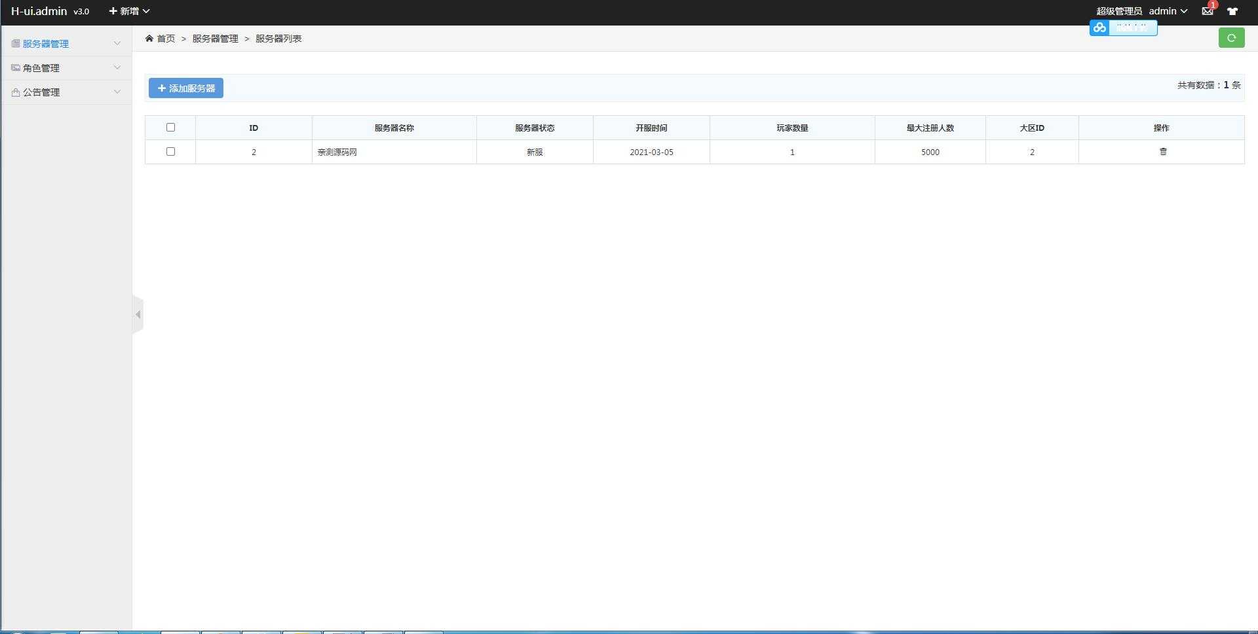The height and width of the screenshot is (634, 1258).
Task: Delete the server row via trash icon
Action: (x=1163, y=152)
